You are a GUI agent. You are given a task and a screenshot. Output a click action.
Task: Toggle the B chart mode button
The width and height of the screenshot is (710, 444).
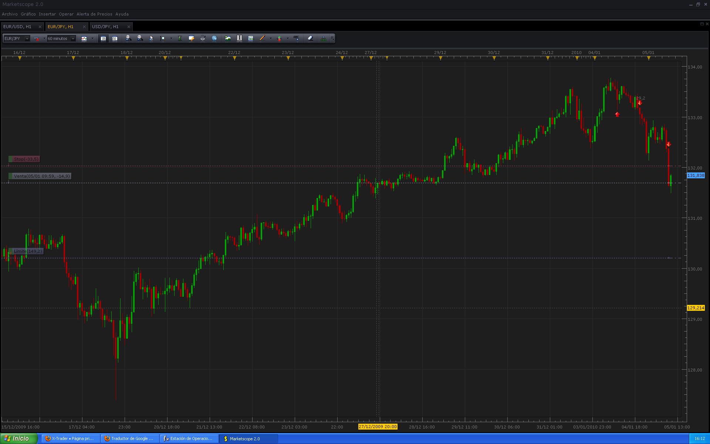coord(103,38)
